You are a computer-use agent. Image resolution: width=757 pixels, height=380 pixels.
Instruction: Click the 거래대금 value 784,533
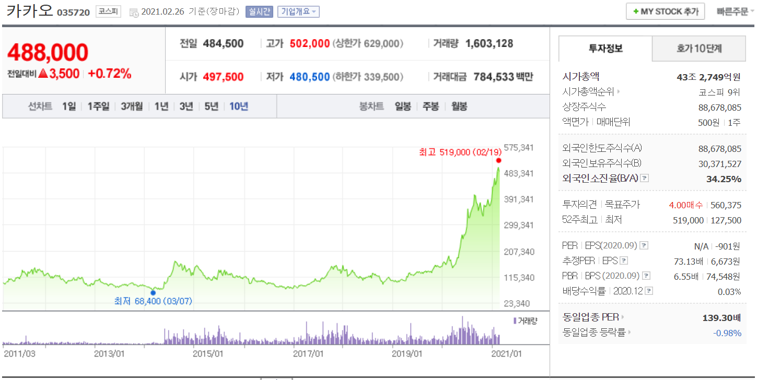pos(494,77)
